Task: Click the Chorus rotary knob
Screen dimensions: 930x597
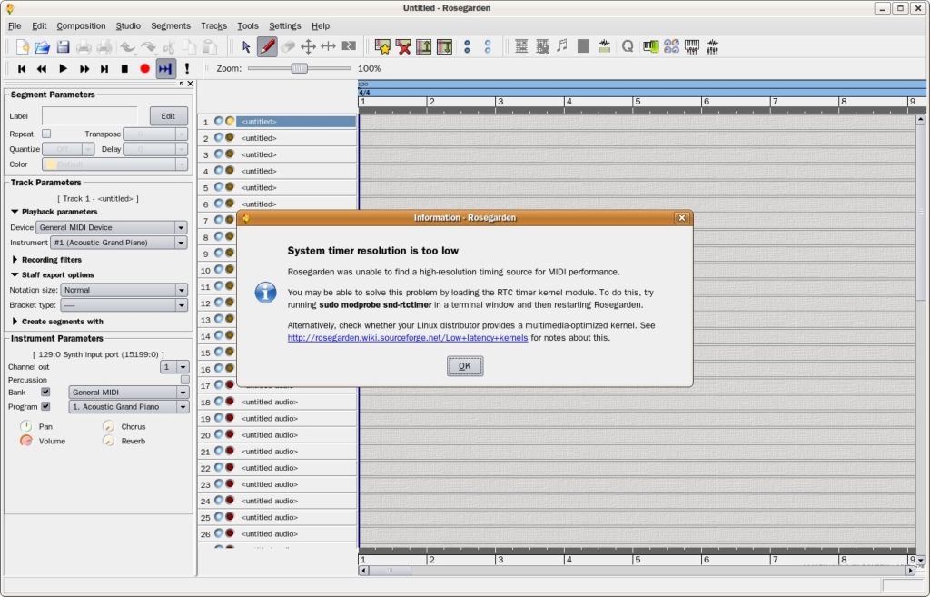Action: click(x=109, y=426)
